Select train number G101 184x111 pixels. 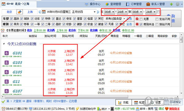point(17,53)
